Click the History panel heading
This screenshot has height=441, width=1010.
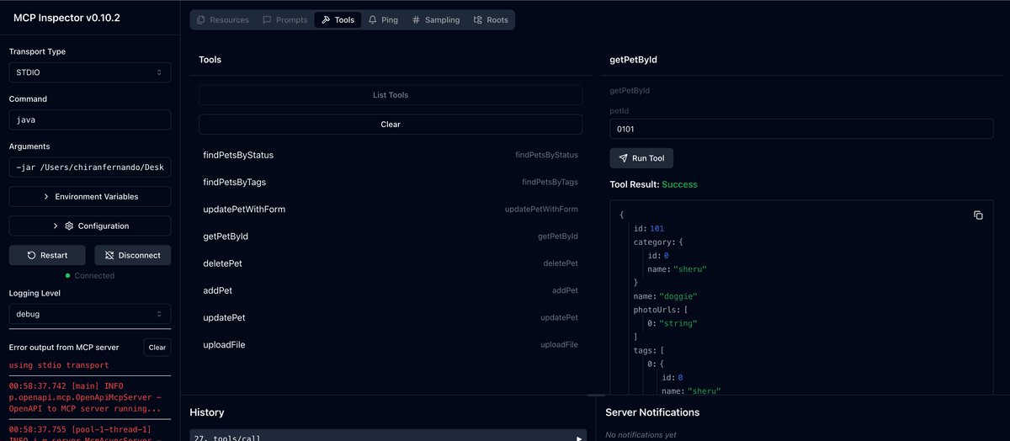coord(207,412)
